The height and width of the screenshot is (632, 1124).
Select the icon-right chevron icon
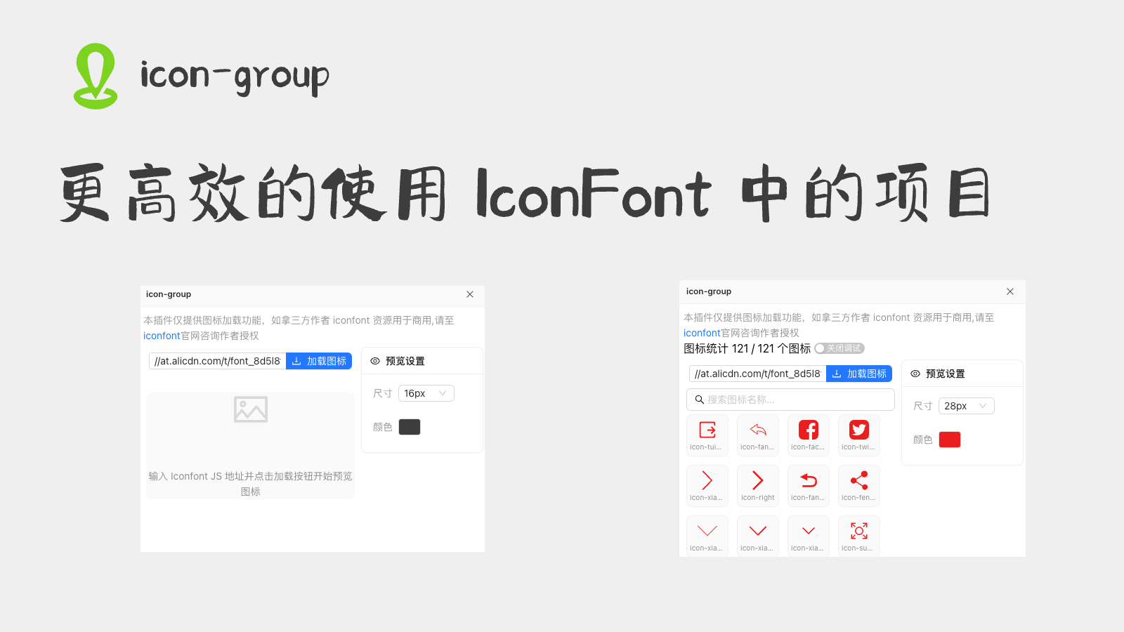(x=757, y=481)
